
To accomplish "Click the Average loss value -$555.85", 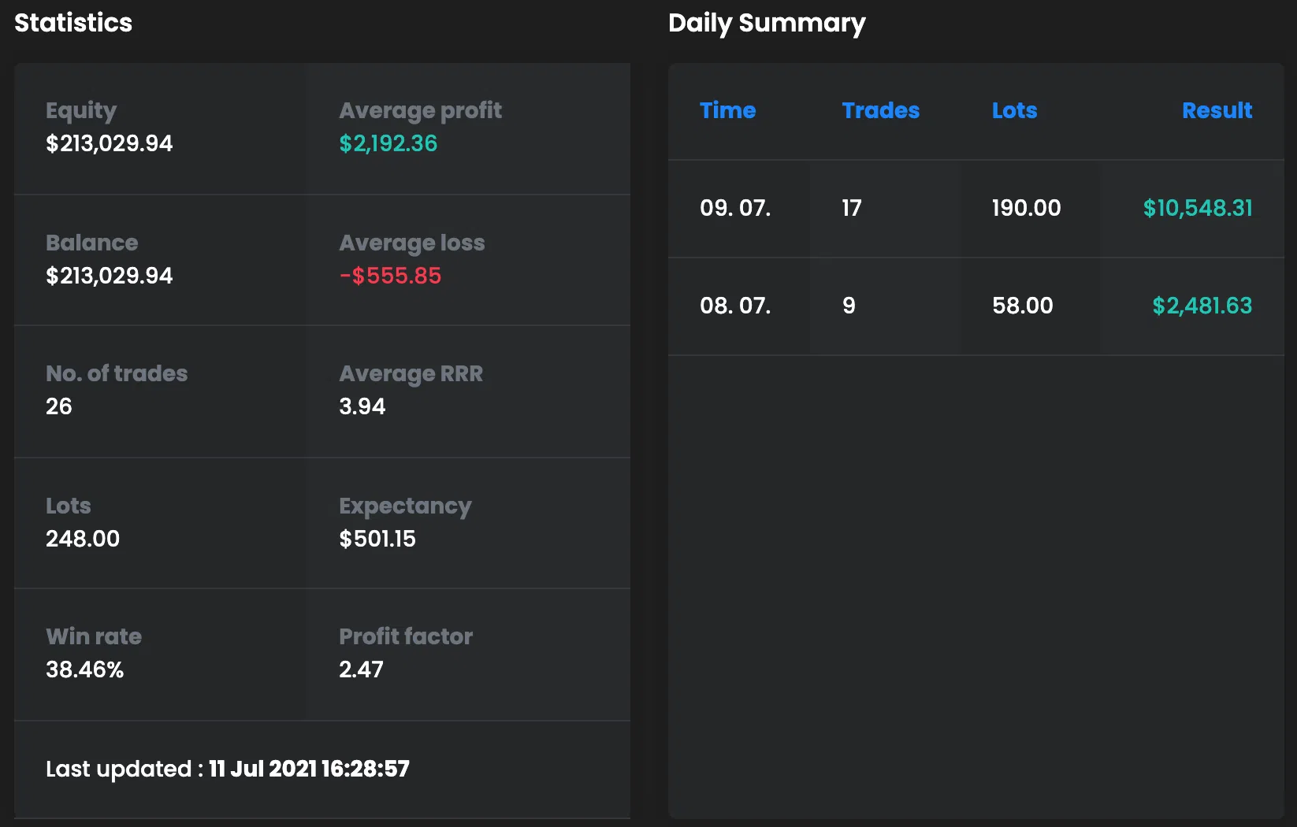I will click(390, 276).
